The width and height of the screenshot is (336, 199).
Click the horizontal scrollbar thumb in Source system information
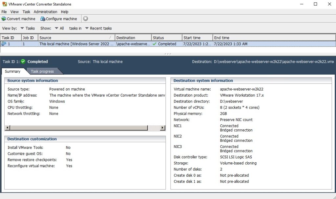79,128
